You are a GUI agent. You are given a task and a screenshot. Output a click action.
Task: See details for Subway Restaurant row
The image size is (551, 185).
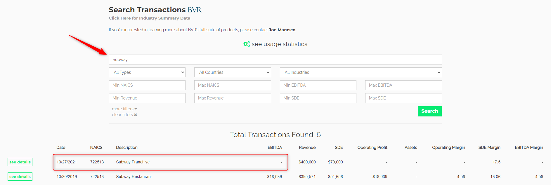pyautogui.click(x=20, y=177)
